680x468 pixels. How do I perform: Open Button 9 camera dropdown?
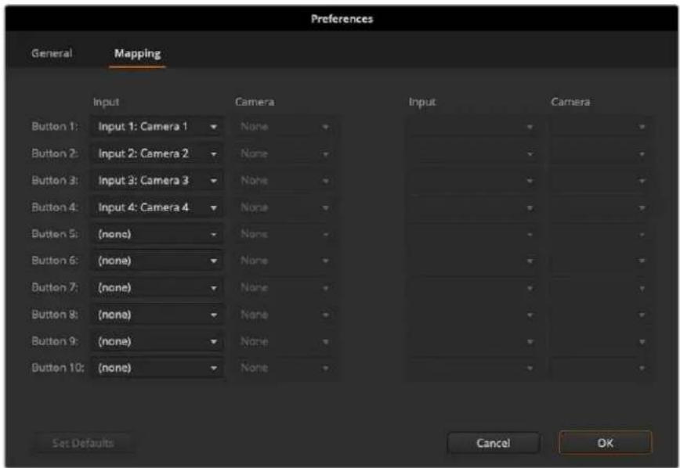(x=285, y=341)
